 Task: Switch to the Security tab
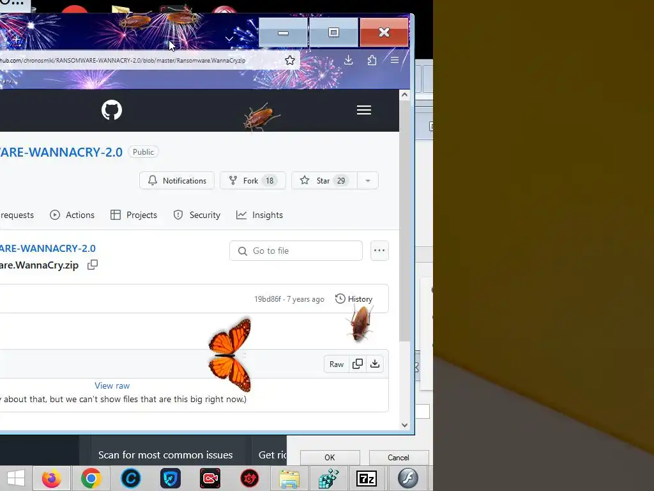[x=197, y=215]
